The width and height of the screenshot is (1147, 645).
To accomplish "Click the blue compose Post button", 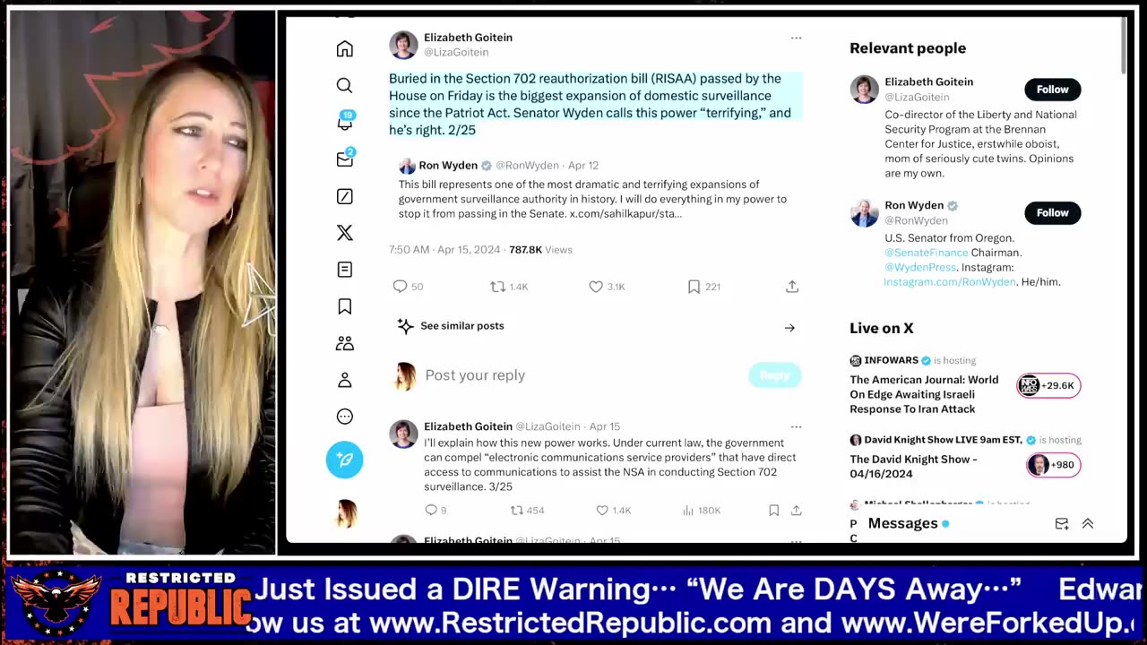I will click(x=344, y=460).
